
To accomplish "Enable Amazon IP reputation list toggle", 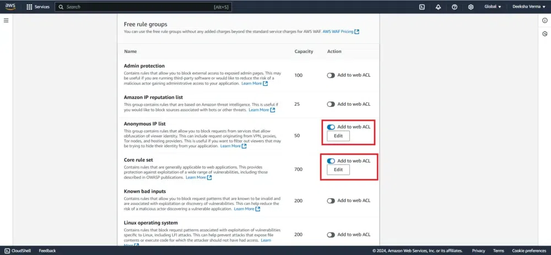I will point(331,104).
